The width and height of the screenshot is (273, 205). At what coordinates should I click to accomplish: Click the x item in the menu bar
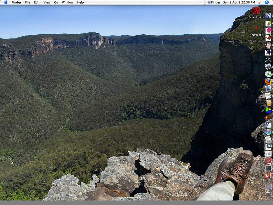coord(259,3)
